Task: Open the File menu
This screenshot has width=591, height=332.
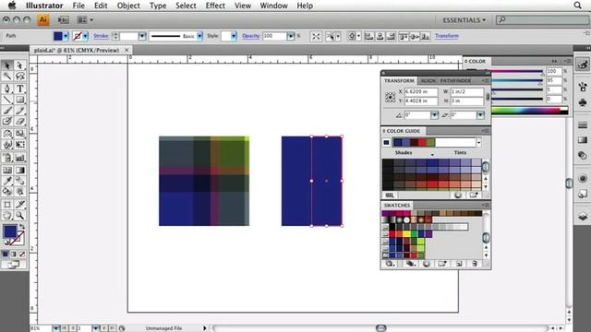Action: tap(78, 6)
